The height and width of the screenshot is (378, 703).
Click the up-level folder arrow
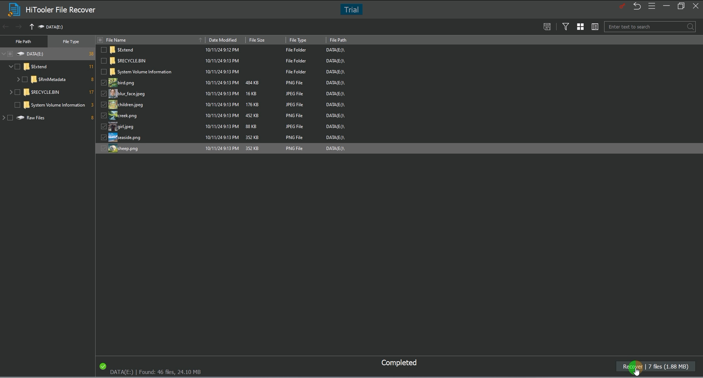pos(31,26)
